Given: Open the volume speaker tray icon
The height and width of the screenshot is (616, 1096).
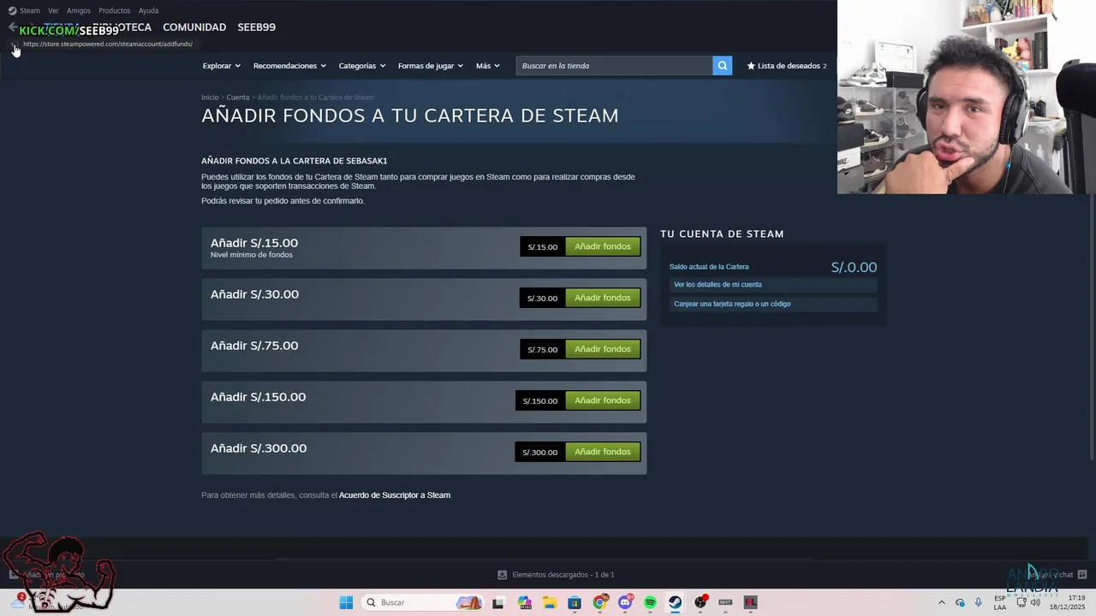Looking at the screenshot, I should (1035, 602).
